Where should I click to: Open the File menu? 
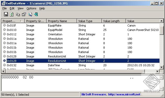4,8
